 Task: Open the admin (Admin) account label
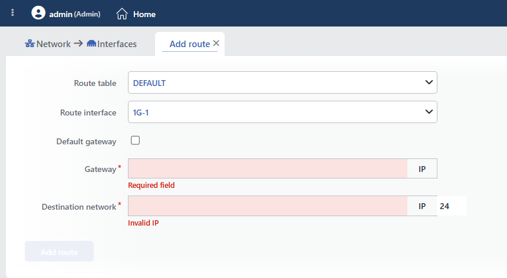(75, 14)
